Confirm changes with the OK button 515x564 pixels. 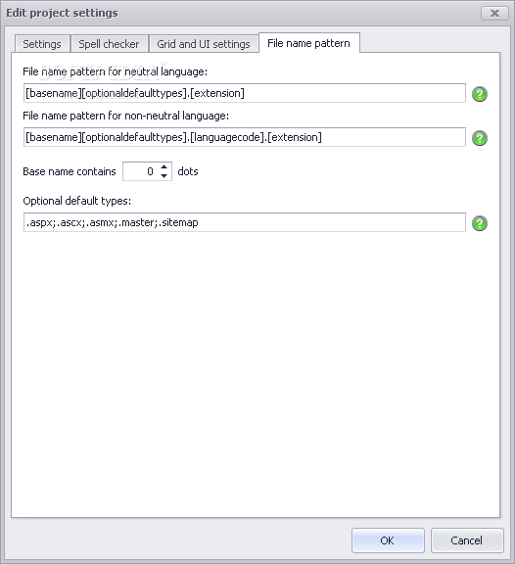click(388, 540)
